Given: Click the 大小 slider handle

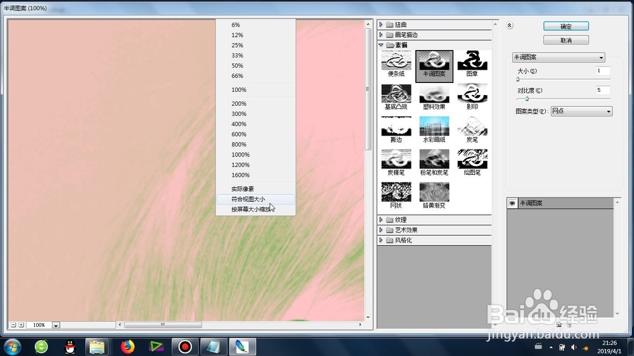Looking at the screenshot, I should 517,79.
